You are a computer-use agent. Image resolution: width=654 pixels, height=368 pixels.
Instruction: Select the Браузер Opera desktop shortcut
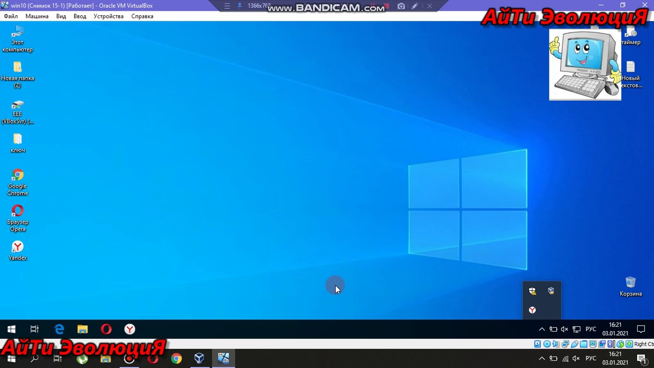pyautogui.click(x=17, y=218)
